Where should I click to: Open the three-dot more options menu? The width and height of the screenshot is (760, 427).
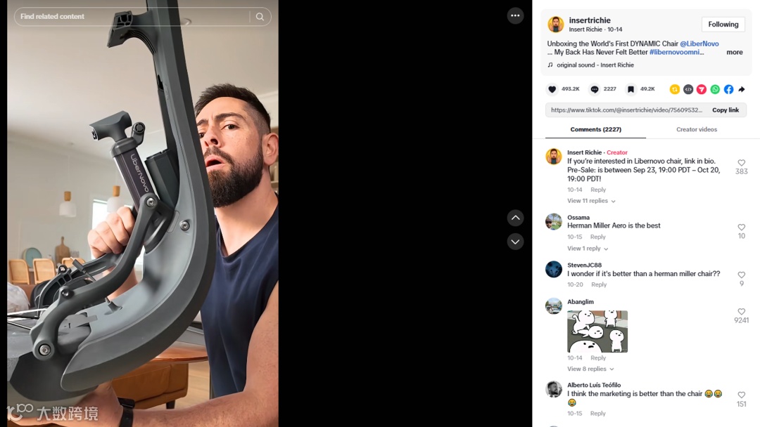point(514,15)
